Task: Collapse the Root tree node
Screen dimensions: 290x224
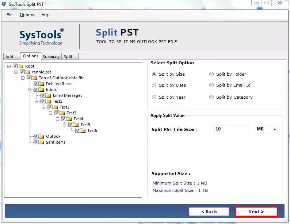Action: pyautogui.click(x=9, y=66)
